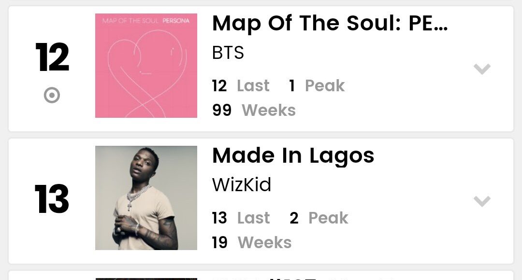Select the "1 Peak" stat for BTS
Image resolution: width=522 pixels, height=280 pixels.
pyautogui.click(x=317, y=86)
